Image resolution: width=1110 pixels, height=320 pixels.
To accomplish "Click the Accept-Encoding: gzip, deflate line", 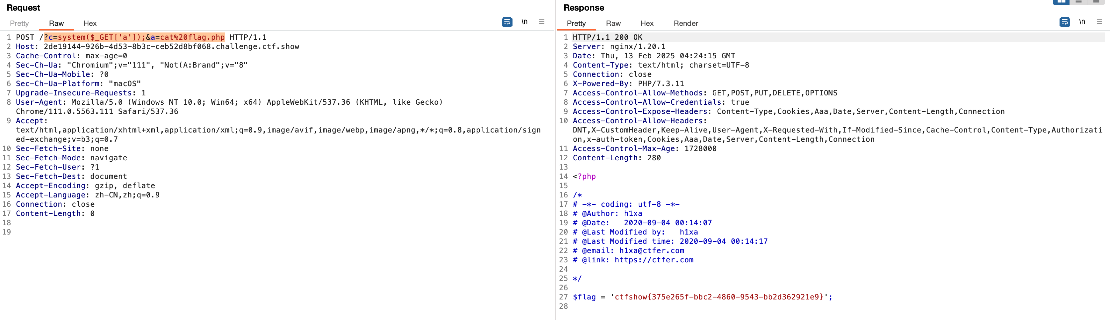I will coord(85,186).
